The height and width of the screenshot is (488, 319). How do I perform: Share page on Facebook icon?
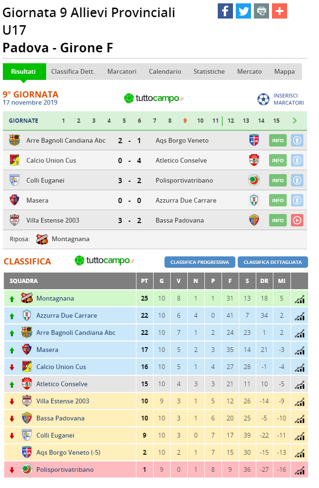pos(225,11)
